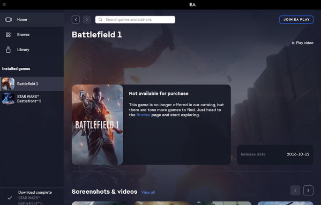This screenshot has height=205, width=321.
Task: Click the Star Wars Battlefront II sidebar icon
Action: pos(8,99)
